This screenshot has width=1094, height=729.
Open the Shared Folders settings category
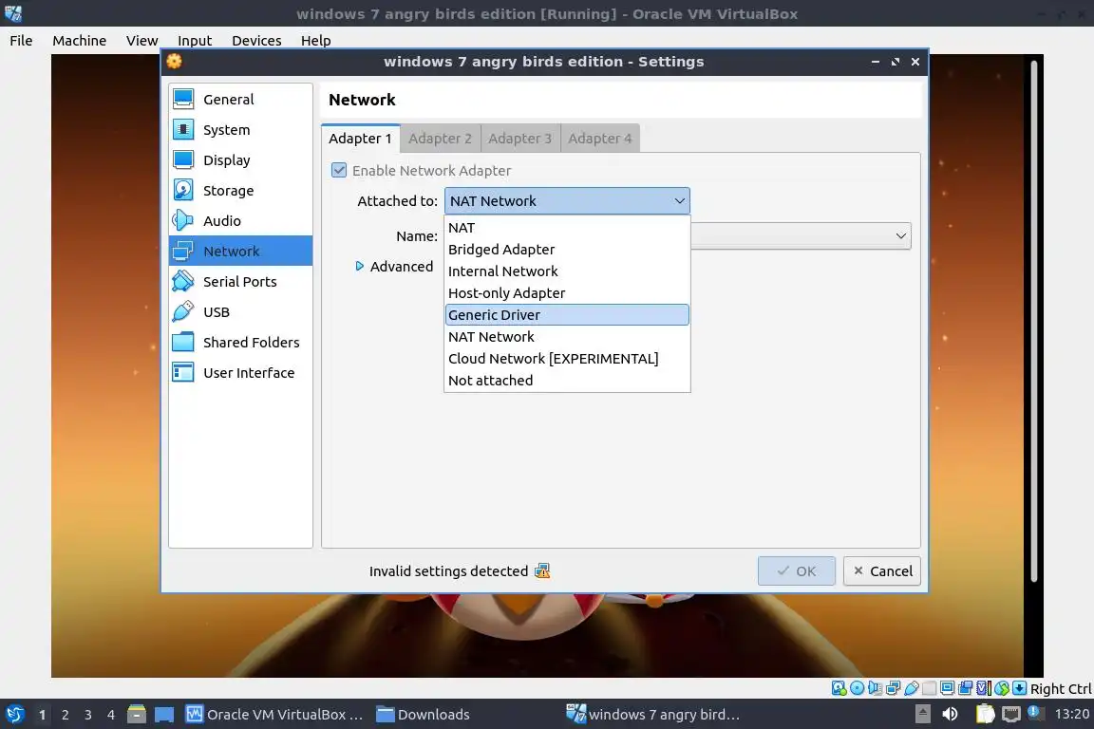tap(240, 342)
